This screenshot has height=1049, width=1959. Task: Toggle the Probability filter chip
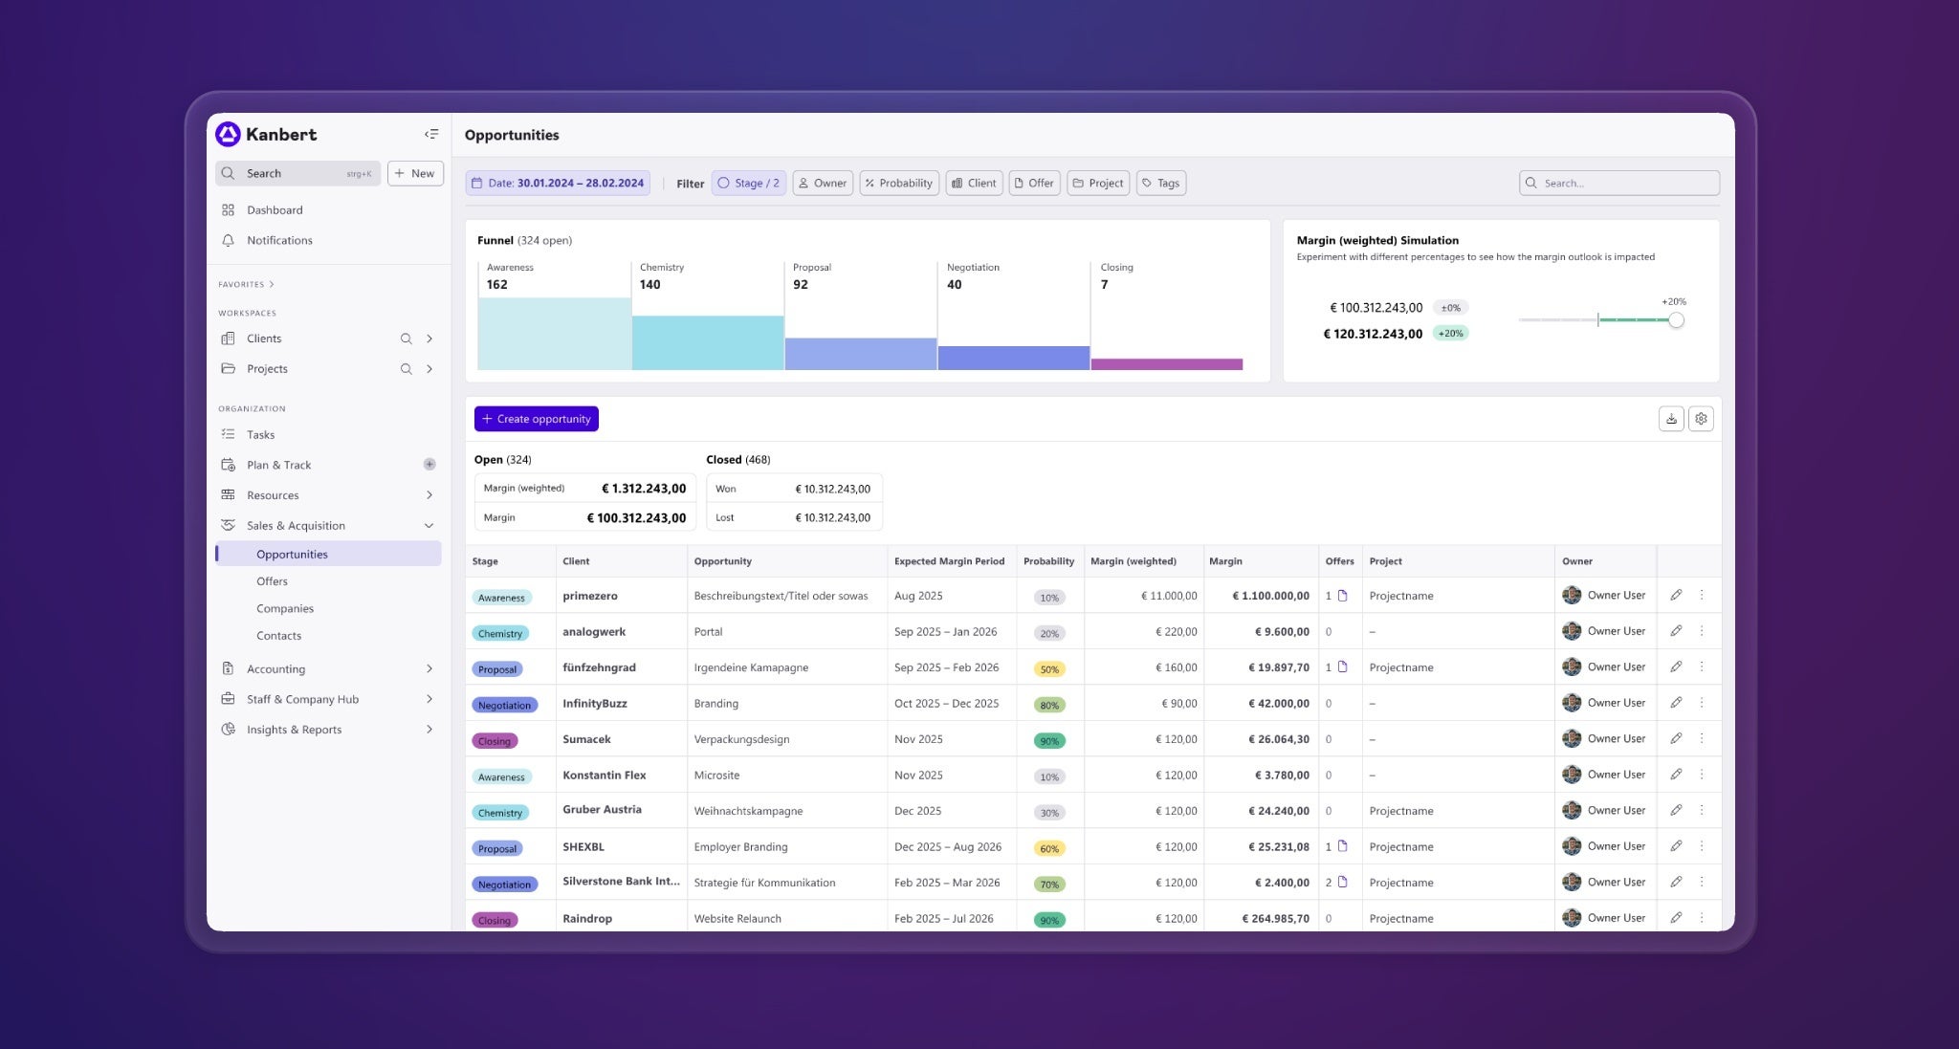tap(898, 183)
